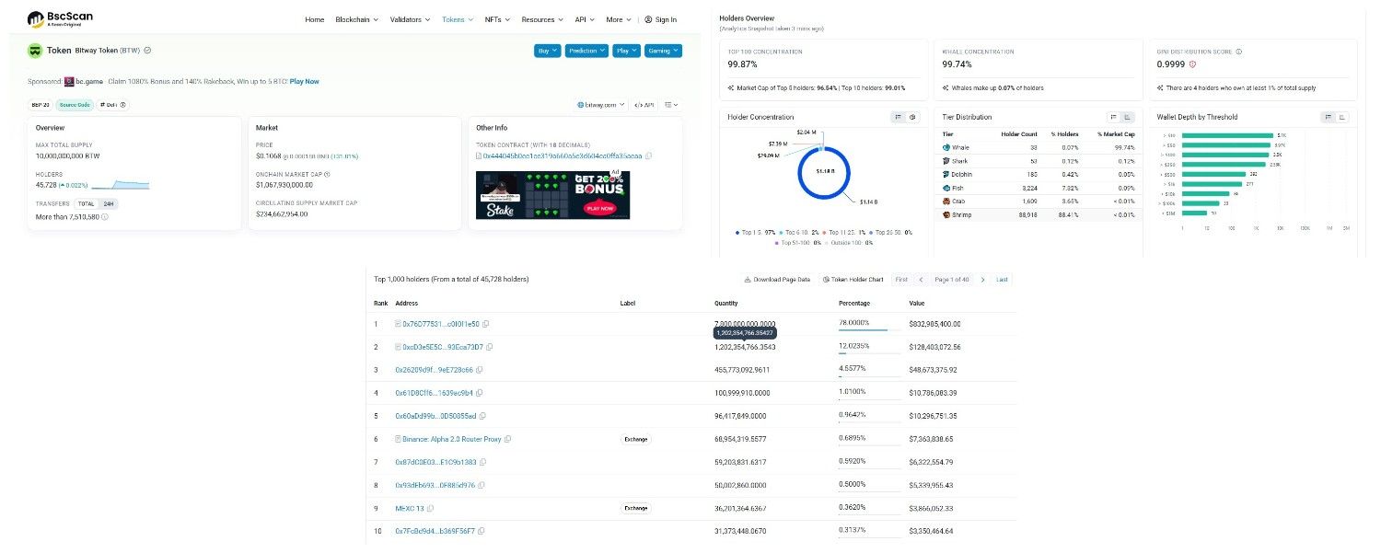Screen dimensions: 1381x553
Task: Copy address 0x60aDd99b...0D50855ad
Action: pos(484,416)
